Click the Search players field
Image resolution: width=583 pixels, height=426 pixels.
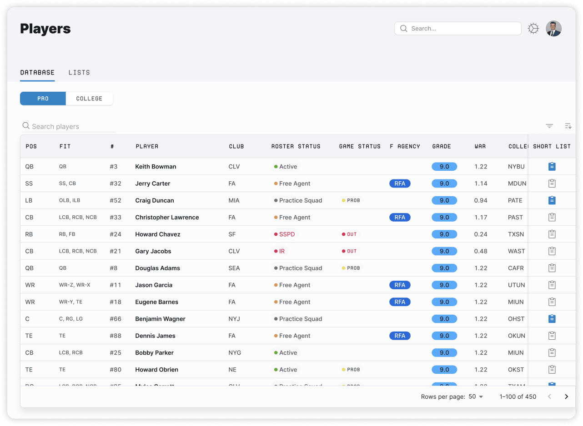point(68,126)
